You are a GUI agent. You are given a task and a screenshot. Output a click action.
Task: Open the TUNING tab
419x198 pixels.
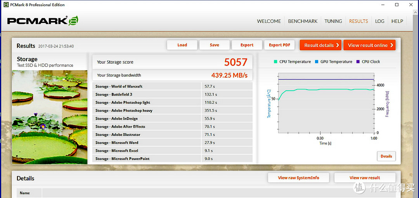[333, 21]
